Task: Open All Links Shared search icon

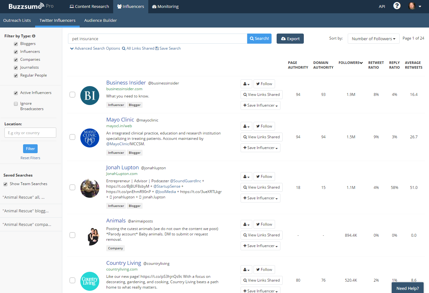Action: (123, 48)
